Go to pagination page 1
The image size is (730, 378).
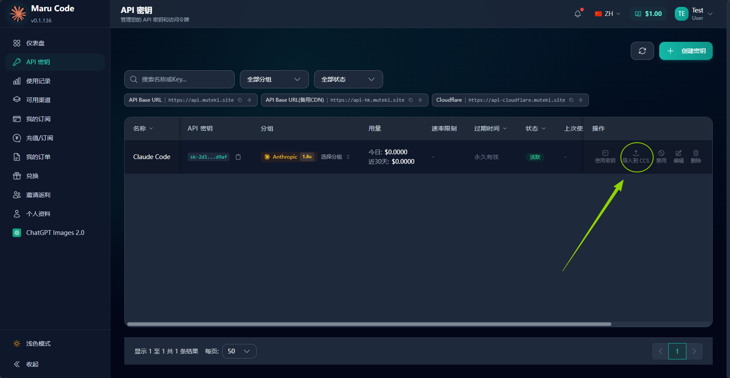[677, 351]
